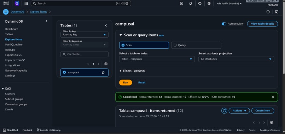
Task: Go to next page in Tables list
Action: pyautogui.click(x=99, y=64)
